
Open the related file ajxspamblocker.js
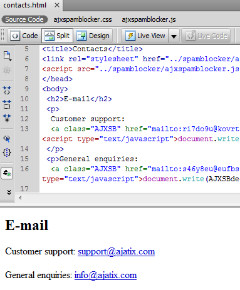tap(149, 19)
